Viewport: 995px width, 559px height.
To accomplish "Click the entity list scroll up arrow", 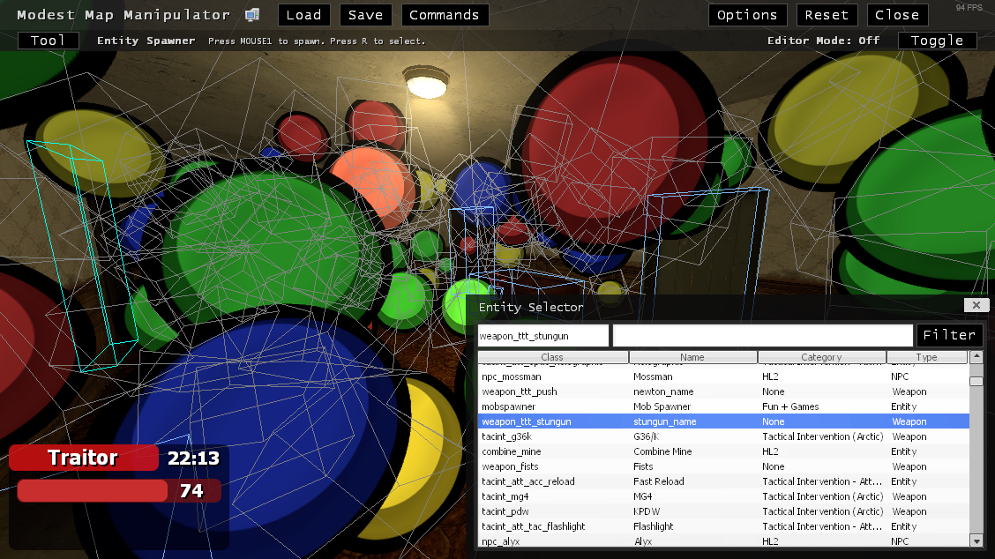I will tap(976, 356).
